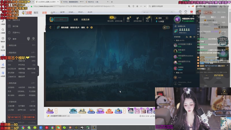The height and width of the screenshot is (130, 231).
Task: Click the browser zoom magnifier icon
Action: click(x=129, y=6)
